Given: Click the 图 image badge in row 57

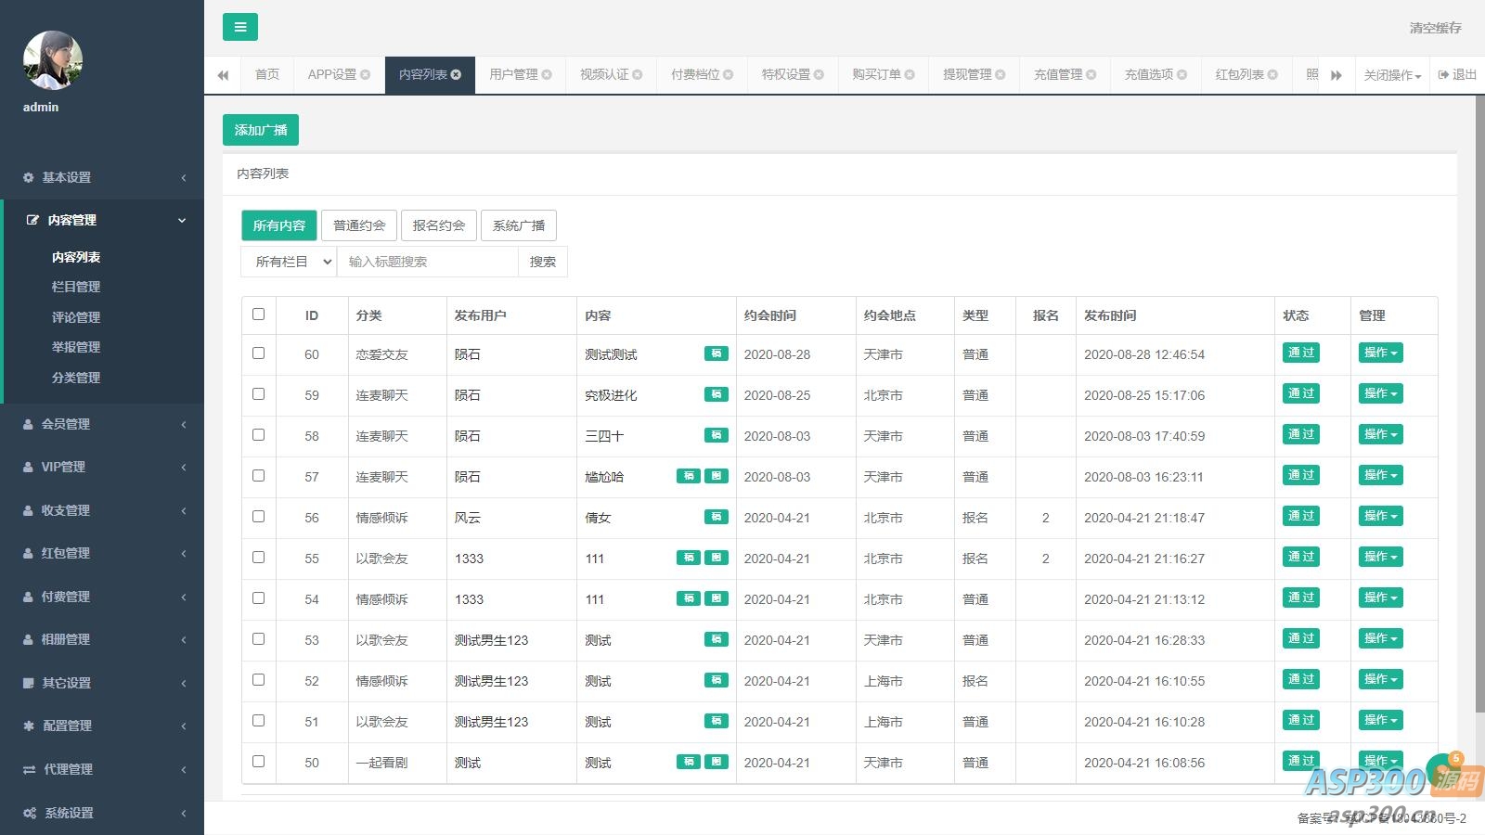Looking at the screenshot, I should 716,476.
